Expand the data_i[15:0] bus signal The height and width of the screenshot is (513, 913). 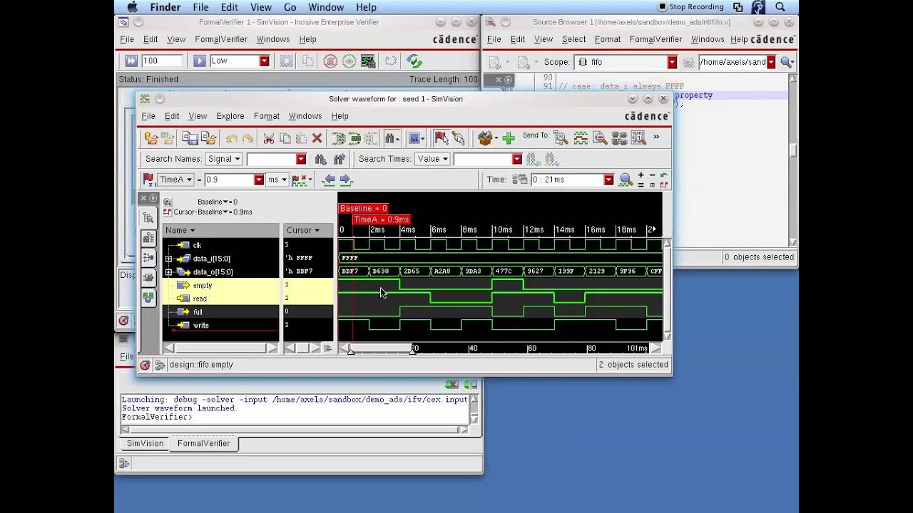[169, 259]
